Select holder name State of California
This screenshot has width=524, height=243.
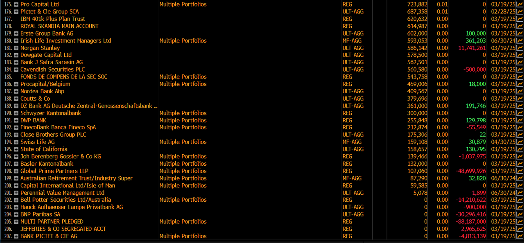pos(44,149)
